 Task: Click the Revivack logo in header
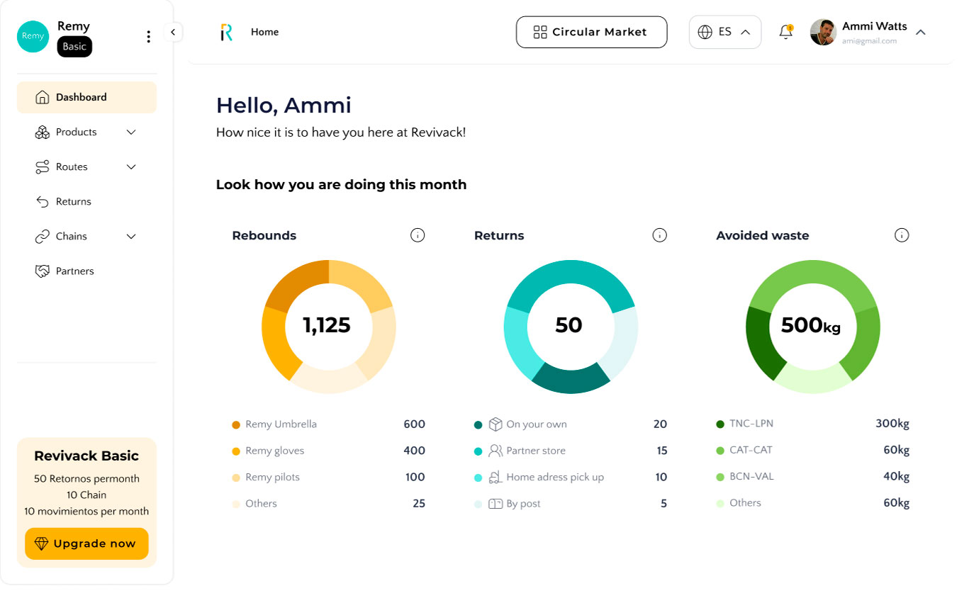coord(226,32)
